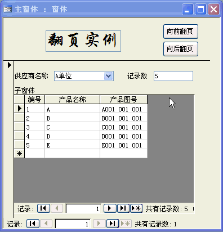Click cell C001 001 001

[x=123, y=127]
